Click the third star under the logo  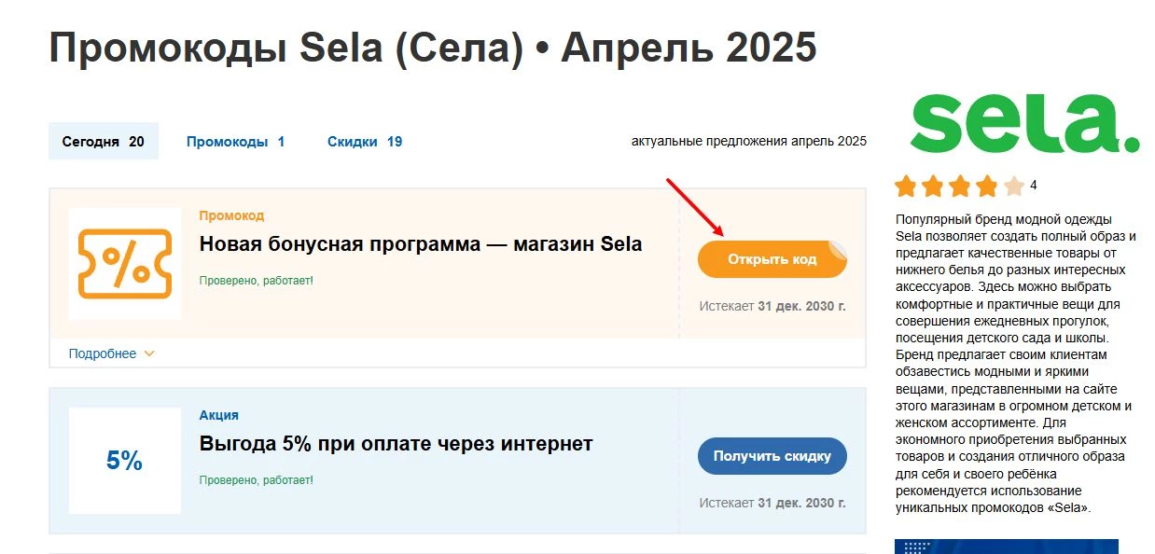click(x=959, y=186)
